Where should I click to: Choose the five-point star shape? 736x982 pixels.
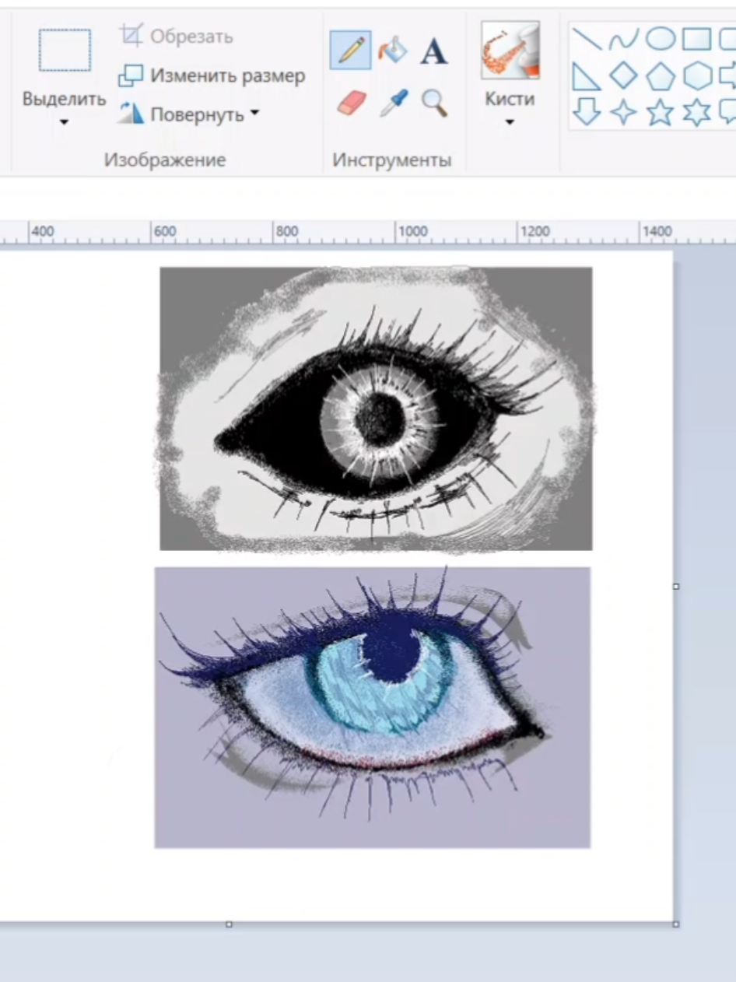point(661,113)
